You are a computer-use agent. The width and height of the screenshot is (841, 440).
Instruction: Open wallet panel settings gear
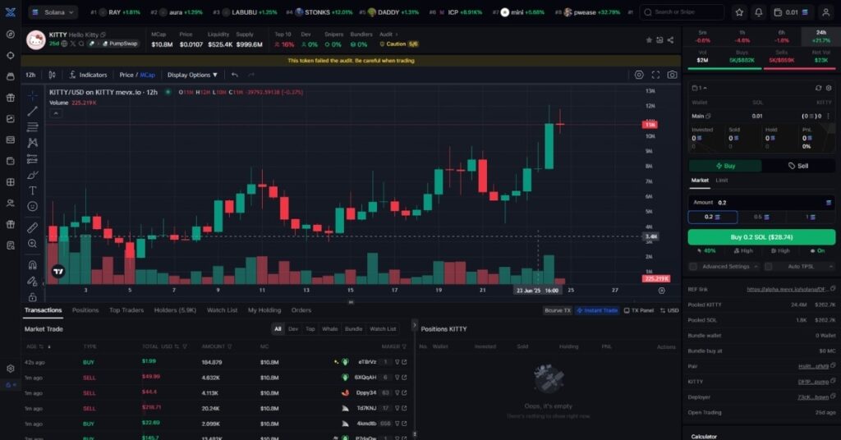coord(829,88)
